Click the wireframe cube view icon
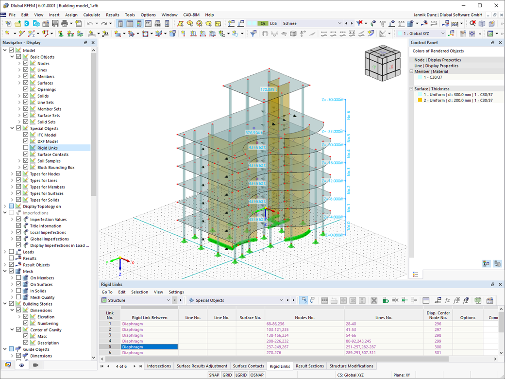The width and height of the screenshot is (505, 379). 482,23
